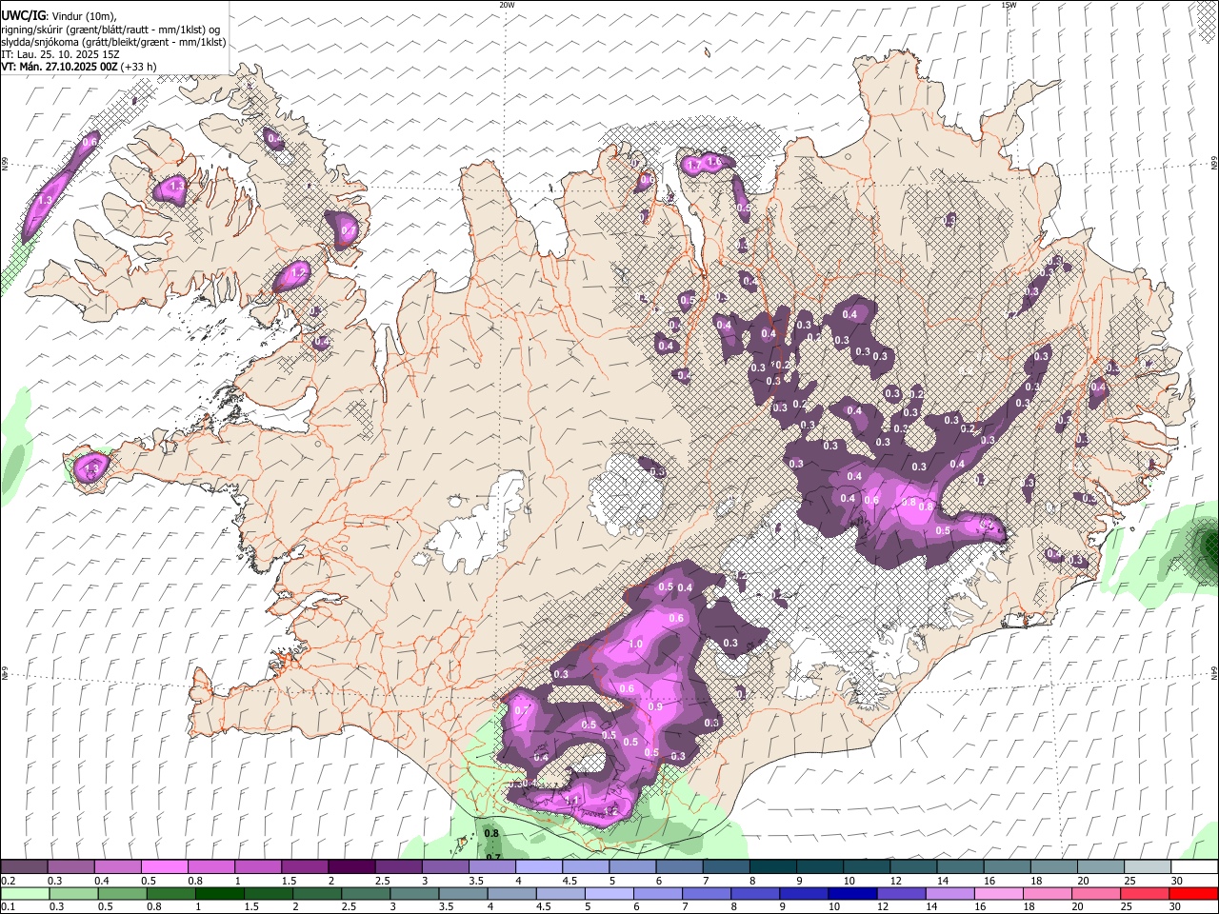Pick the snow legend swatch between 20 and 25
Viewport: 1219px width, 914px height.
[x=1101, y=866]
